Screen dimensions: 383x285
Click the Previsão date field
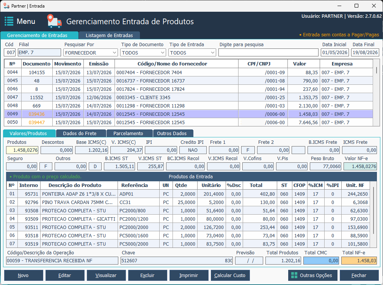(249, 261)
